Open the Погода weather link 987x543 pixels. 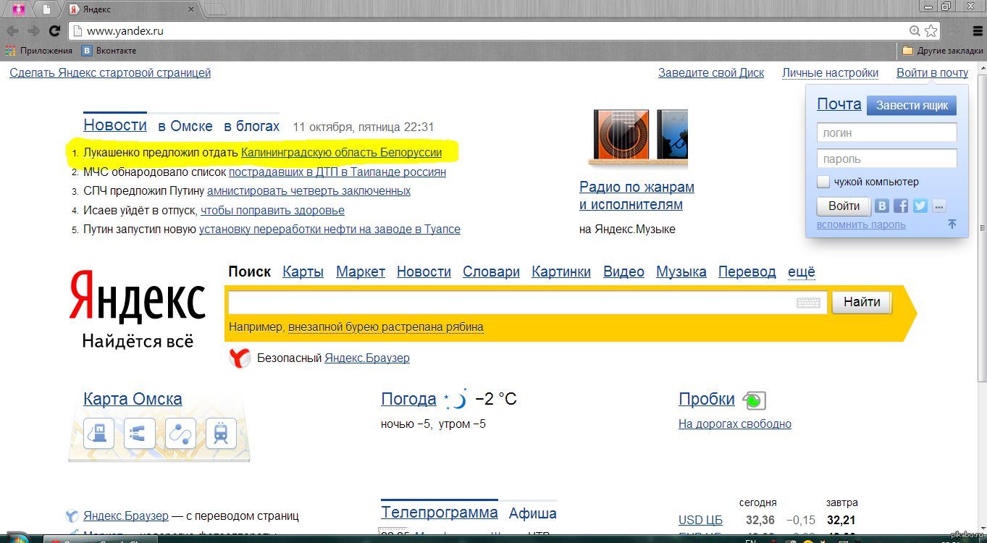pos(408,399)
